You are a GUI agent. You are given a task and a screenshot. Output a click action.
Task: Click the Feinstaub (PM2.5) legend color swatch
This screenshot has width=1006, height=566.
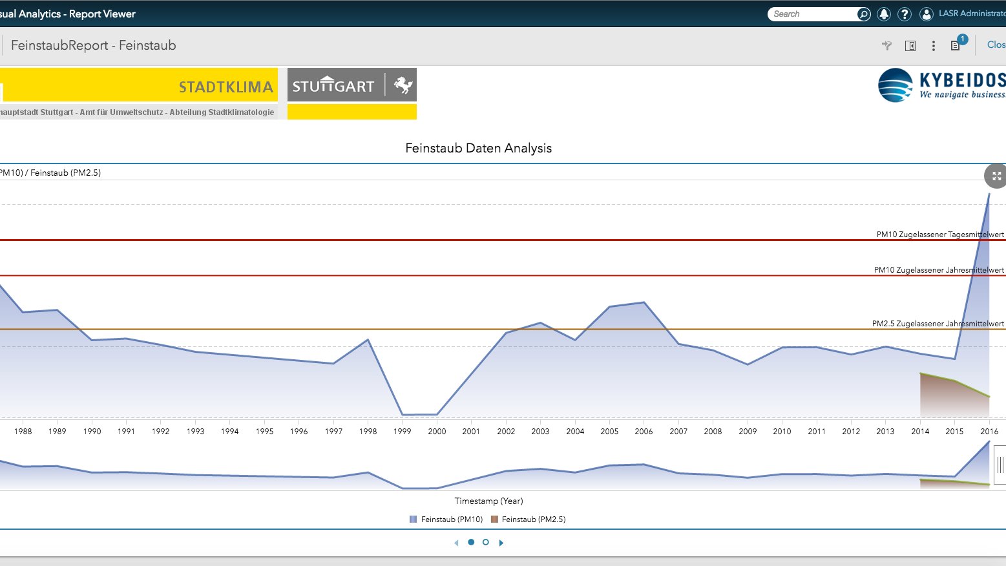494,519
